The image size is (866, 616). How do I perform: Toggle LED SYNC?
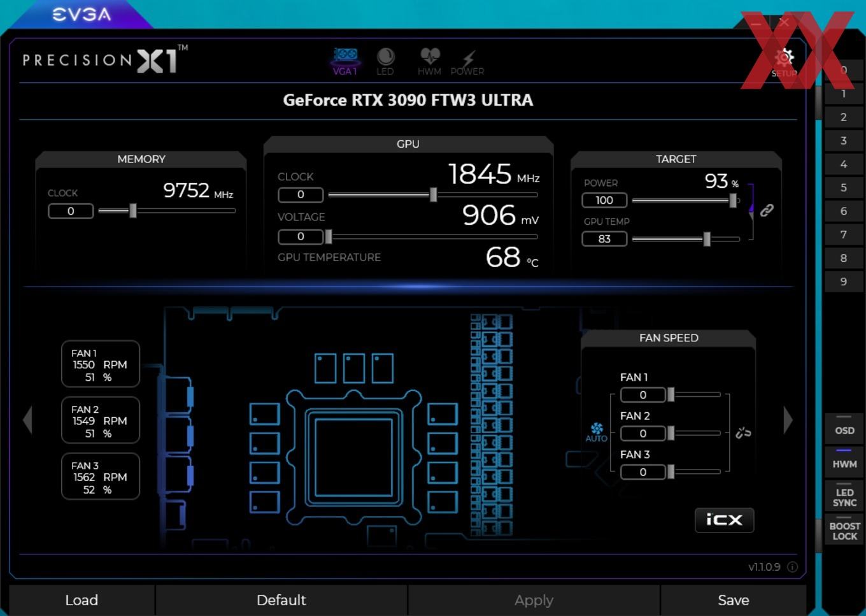844,497
